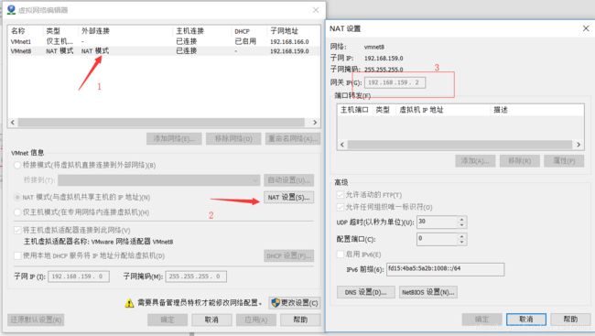Click 移除 in port forwarding section
This screenshot has height=336, width=595.
click(520, 161)
